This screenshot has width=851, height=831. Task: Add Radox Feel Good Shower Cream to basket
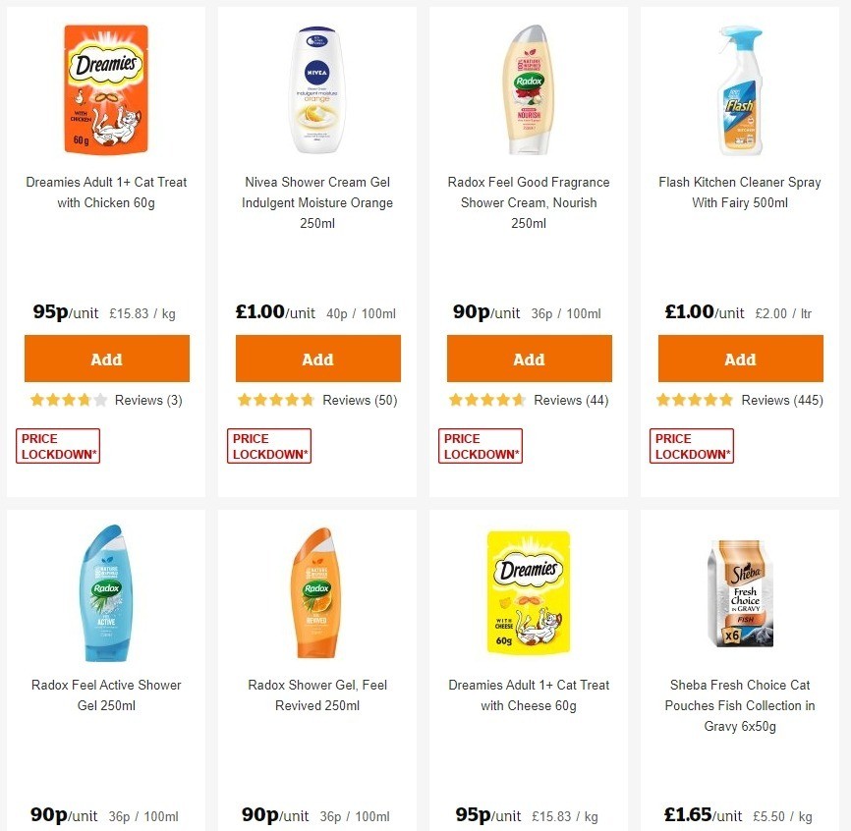[529, 359]
